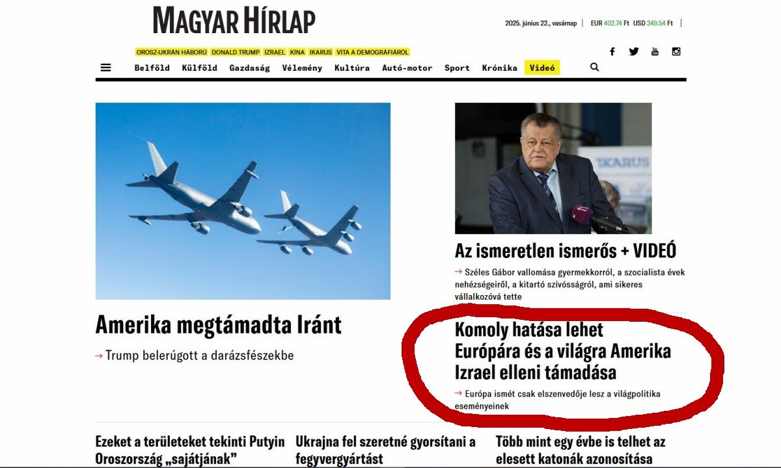Open the tanker aircraft article image
This screenshot has height=468, width=781.
click(243, 201)
